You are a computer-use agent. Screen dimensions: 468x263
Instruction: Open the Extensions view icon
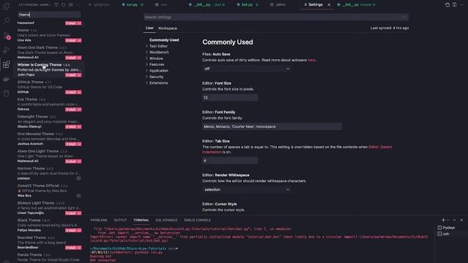(x=7, y=65)
